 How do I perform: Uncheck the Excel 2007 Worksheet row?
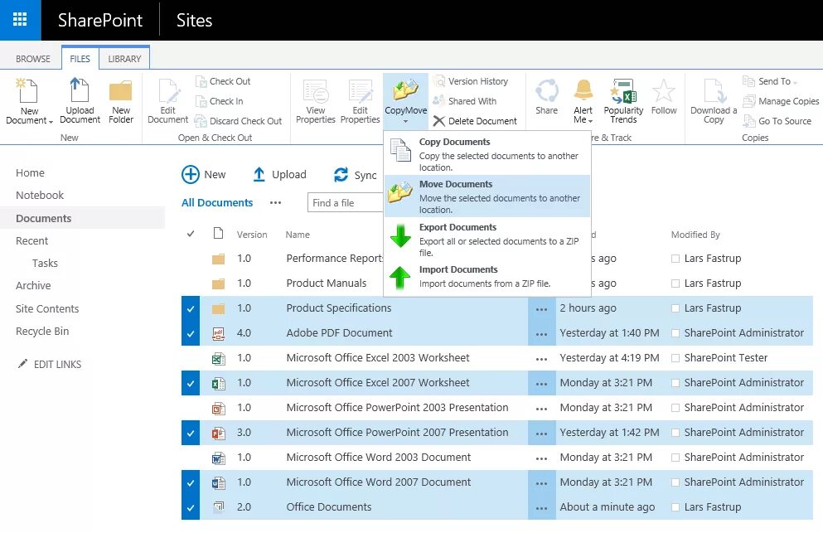click(x=191, y=383)
